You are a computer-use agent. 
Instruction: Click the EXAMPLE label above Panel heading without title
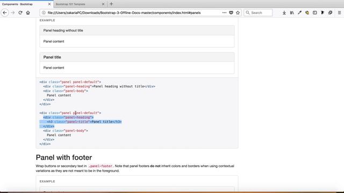click(47, 20)
